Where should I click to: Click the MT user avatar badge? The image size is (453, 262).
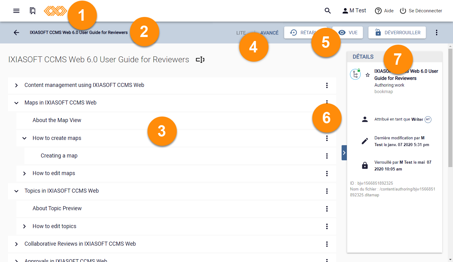click(428, 119)
